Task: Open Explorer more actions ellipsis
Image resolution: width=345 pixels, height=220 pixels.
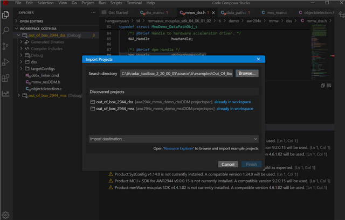Action: [93, 12]
